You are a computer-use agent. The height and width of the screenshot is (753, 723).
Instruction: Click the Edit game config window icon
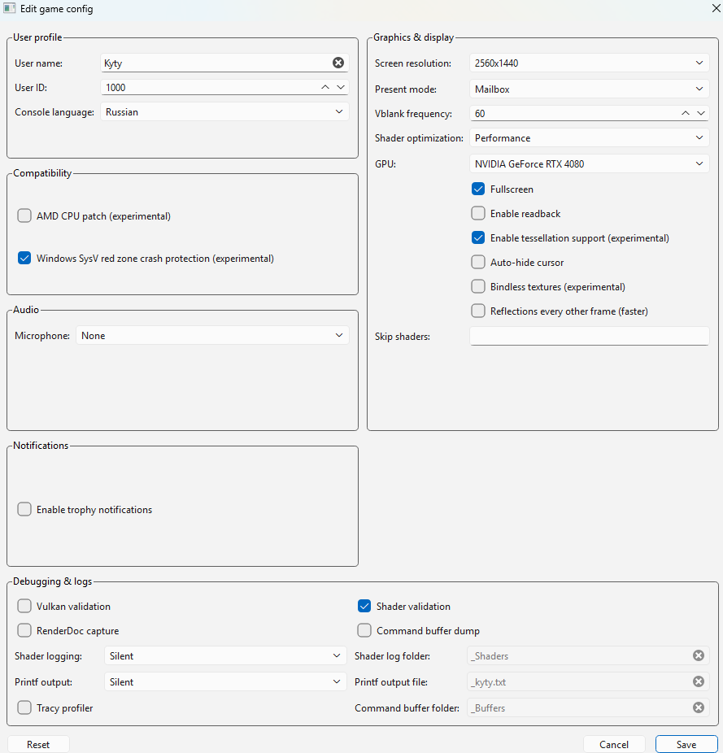click(x=9, y=9)
